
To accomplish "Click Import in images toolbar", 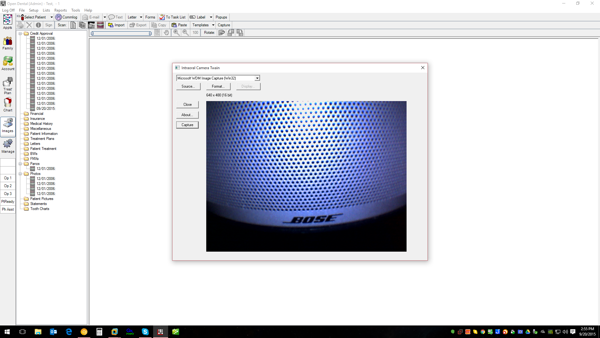I will click(116, 25).
